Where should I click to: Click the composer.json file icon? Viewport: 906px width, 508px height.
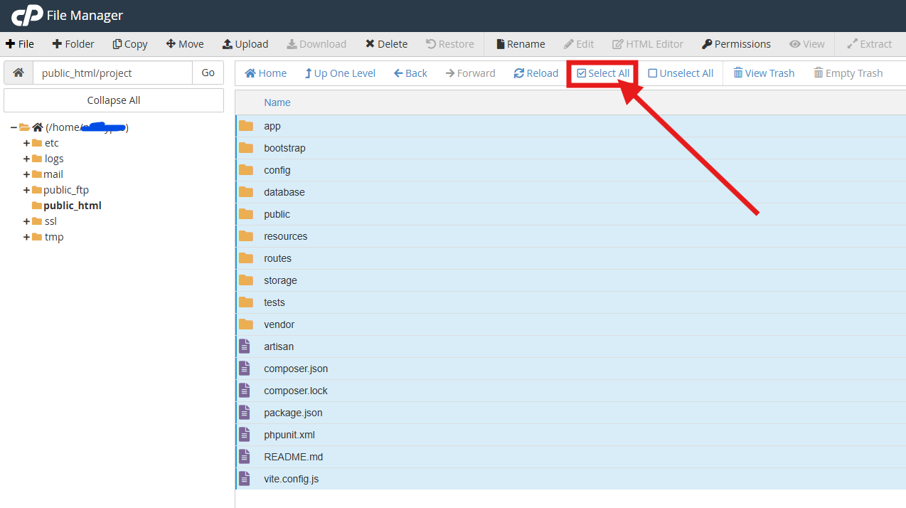click(245, 369)
